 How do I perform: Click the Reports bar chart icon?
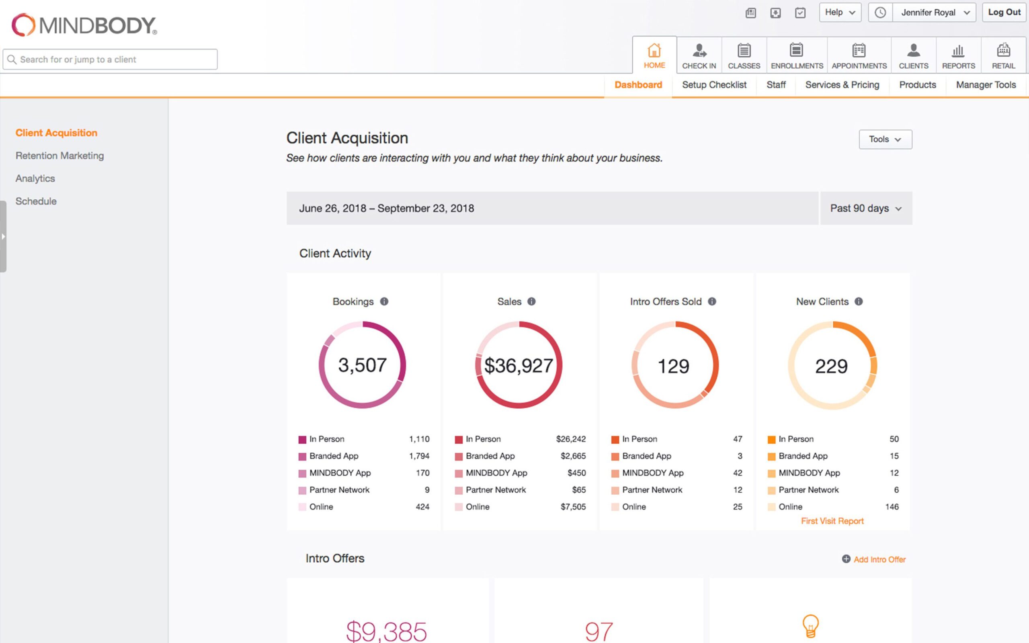958,51
